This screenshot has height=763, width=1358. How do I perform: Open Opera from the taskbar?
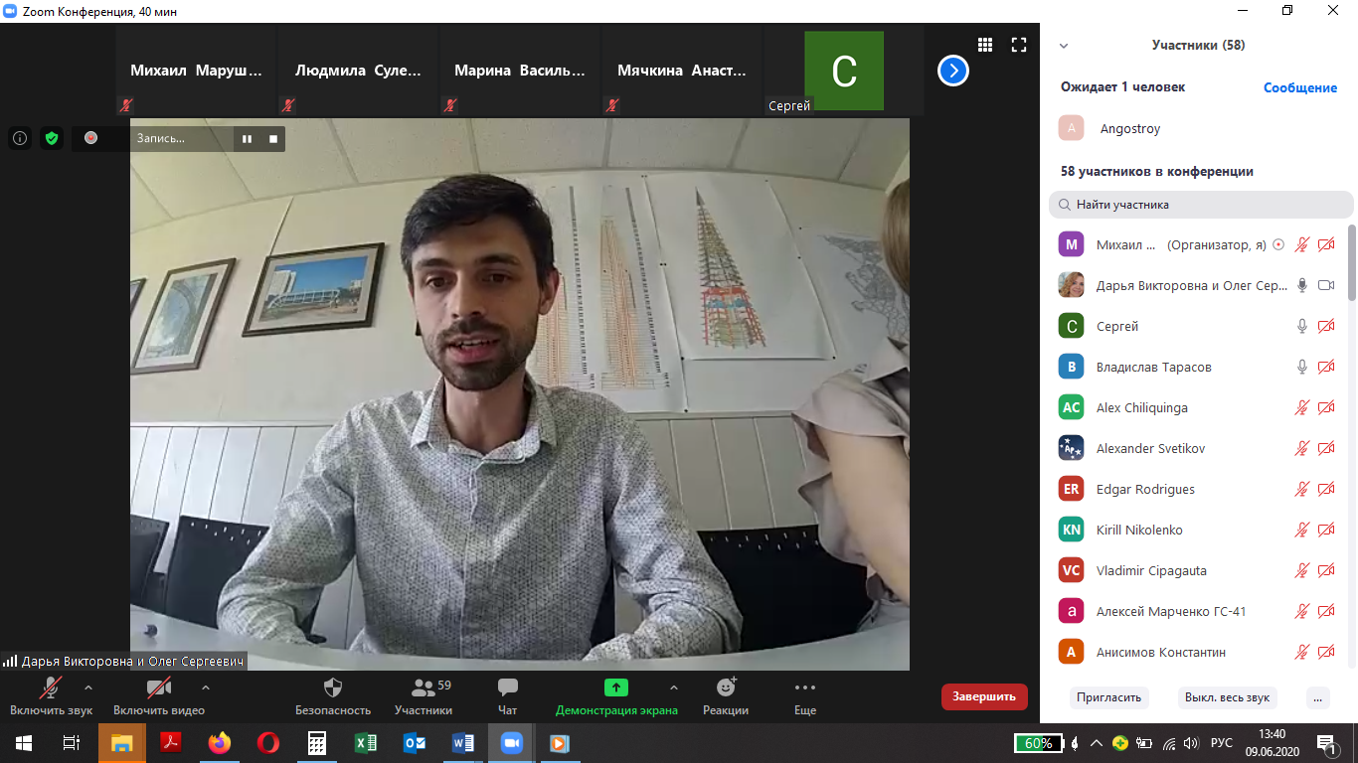(268, 742)
